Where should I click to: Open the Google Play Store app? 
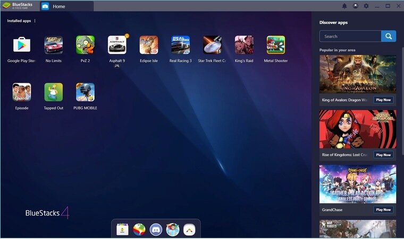(22, 45)
